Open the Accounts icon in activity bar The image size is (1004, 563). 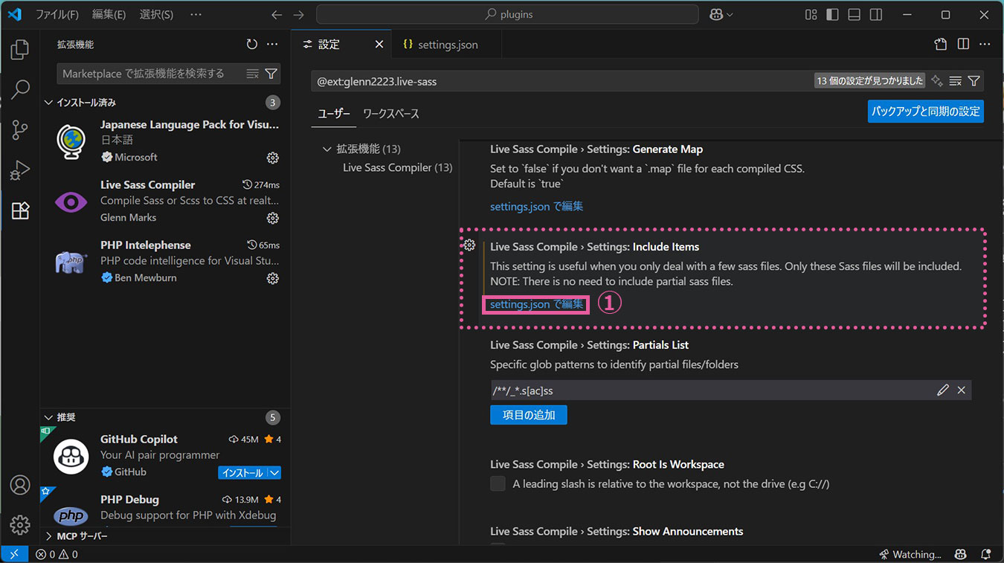click(20, 485)
